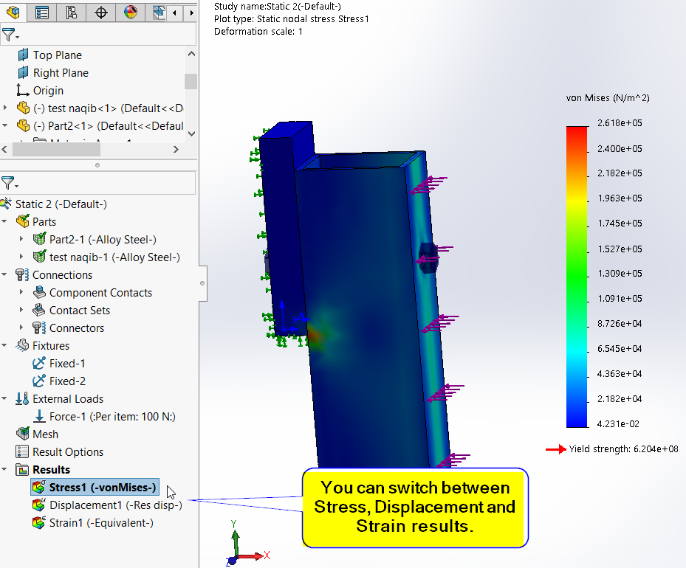The width and height of the screenshot is (686, 568).
Task: Click the test naqib<1> part icon
Action: tap(23, 108)
